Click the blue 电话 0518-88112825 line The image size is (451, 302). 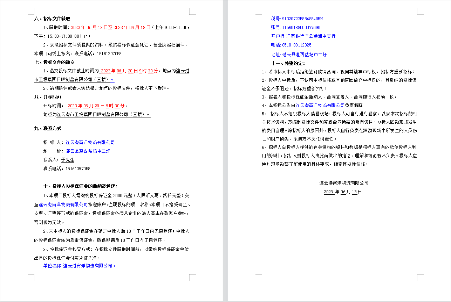tap(291, 45)
